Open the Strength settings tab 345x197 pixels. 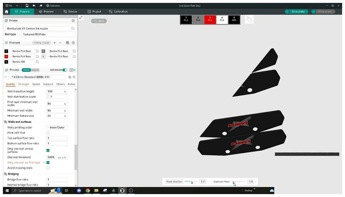tap(24, 84)
